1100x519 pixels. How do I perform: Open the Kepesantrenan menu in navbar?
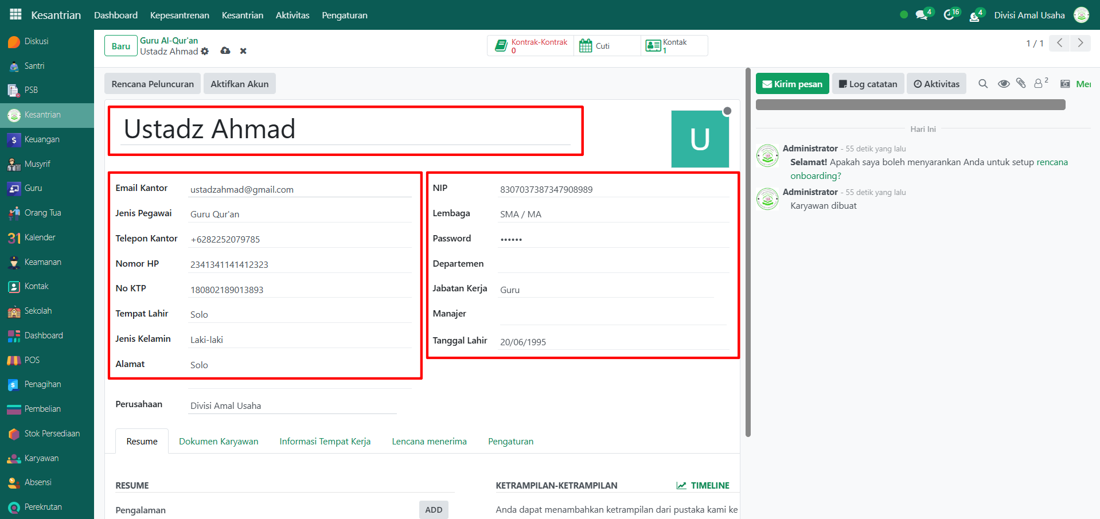click(180, 15)
